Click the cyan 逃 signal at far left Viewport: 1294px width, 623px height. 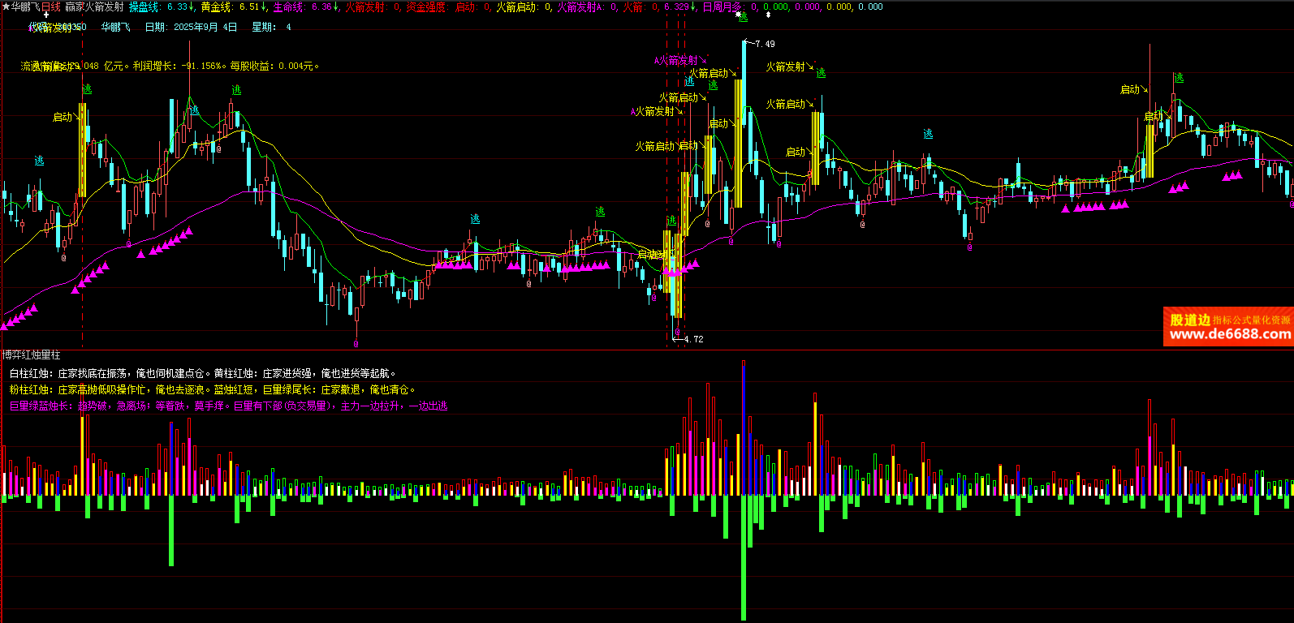[39, 161]
